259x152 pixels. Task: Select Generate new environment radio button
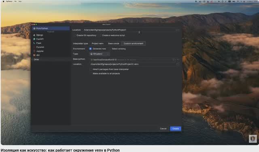[x=90, y=49]
